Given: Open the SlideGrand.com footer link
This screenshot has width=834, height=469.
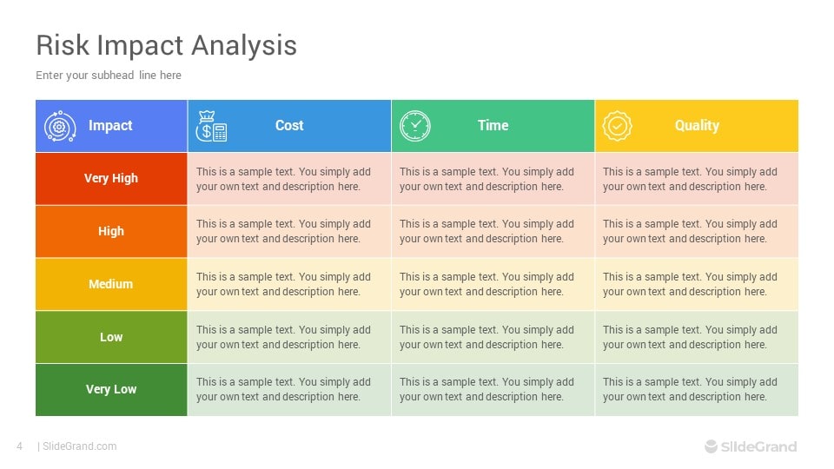Looking at the screenshot, I should coord(79,446).
